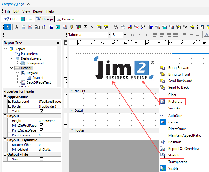The height and width of the screenshot is (172, 209).
Task: Select BackOfPageText in Report Tree
Action: point(39,82)
